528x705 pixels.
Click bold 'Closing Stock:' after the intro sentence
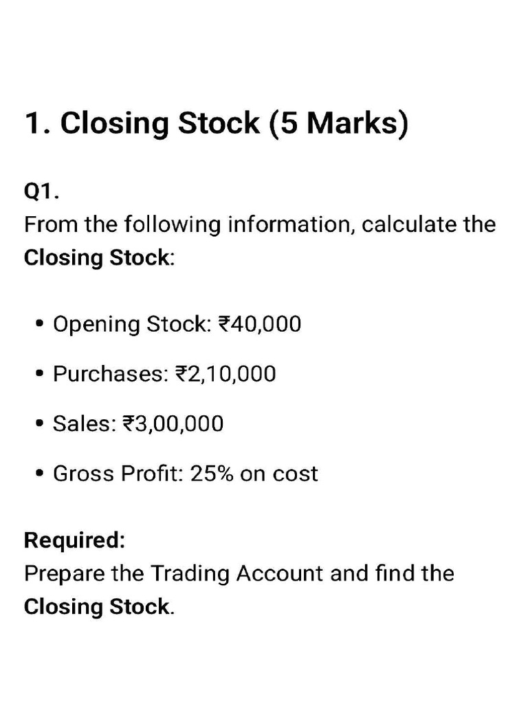pyautogui.click(x=99, y=258)
